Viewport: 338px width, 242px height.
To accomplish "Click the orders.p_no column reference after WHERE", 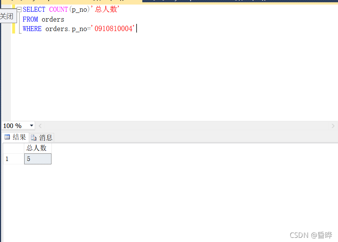I will tap(66, 29).
